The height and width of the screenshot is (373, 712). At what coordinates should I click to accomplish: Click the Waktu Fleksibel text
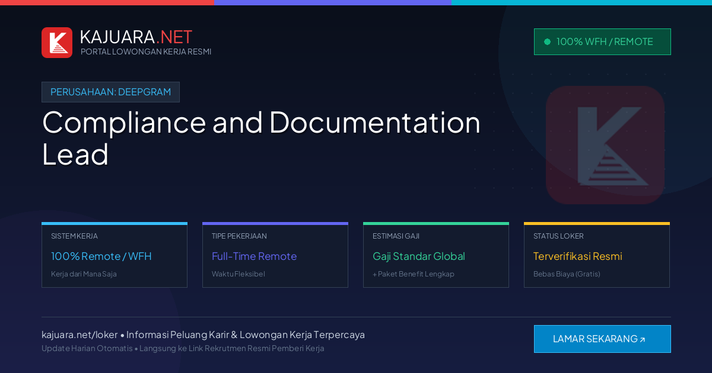point(239,274)
